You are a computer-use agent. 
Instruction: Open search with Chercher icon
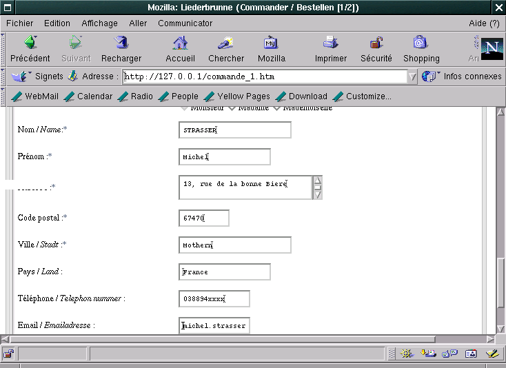tap(226, 43)
